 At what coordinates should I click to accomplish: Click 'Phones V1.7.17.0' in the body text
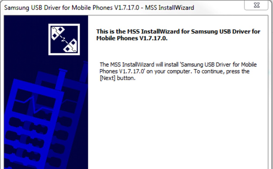(122, 71)
